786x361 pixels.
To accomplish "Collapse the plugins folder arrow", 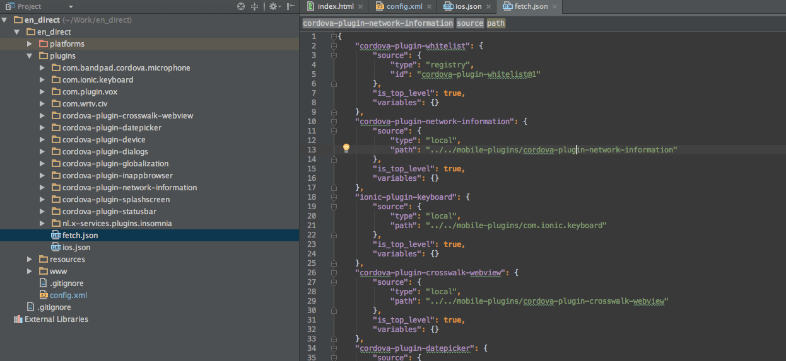I will (30, 56).
